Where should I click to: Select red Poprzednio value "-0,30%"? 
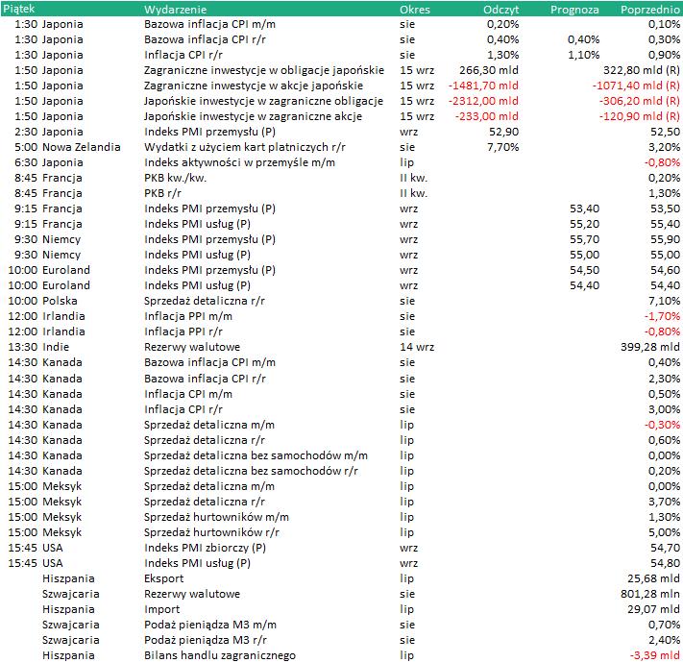pos(662,425)
